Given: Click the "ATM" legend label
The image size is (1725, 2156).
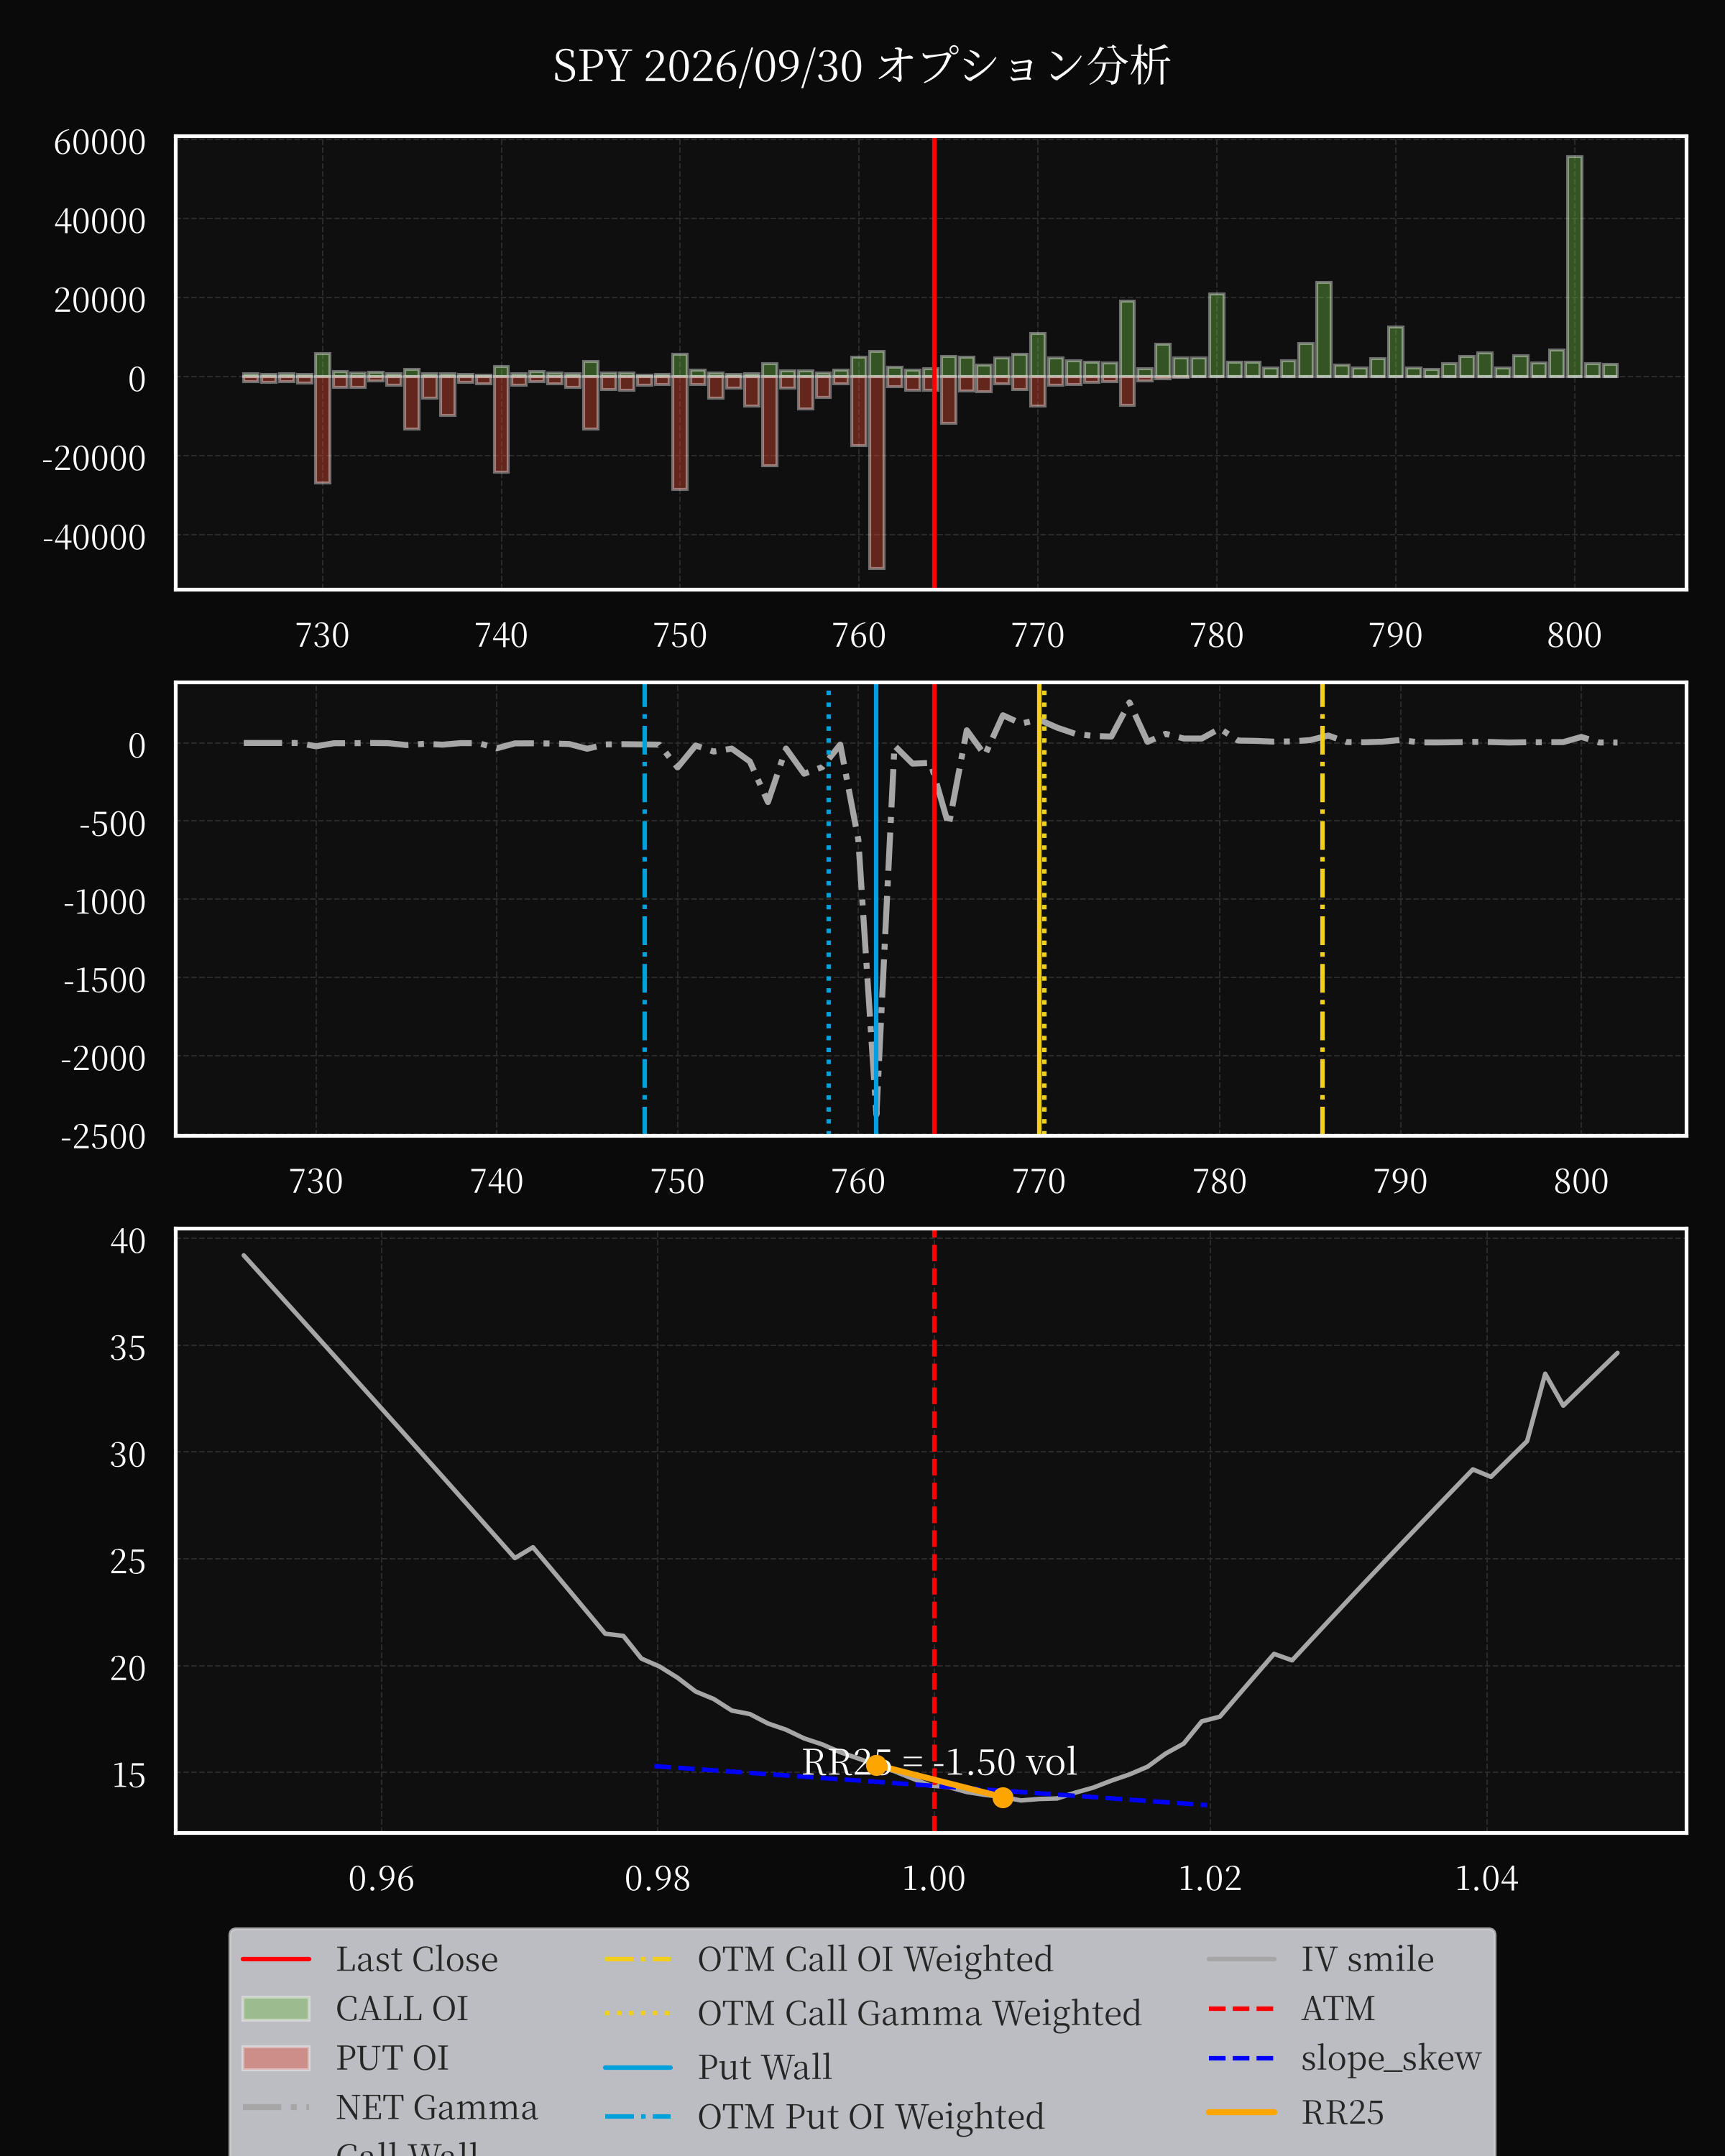Looking at the screenshot, I should pos(1337,2008).
